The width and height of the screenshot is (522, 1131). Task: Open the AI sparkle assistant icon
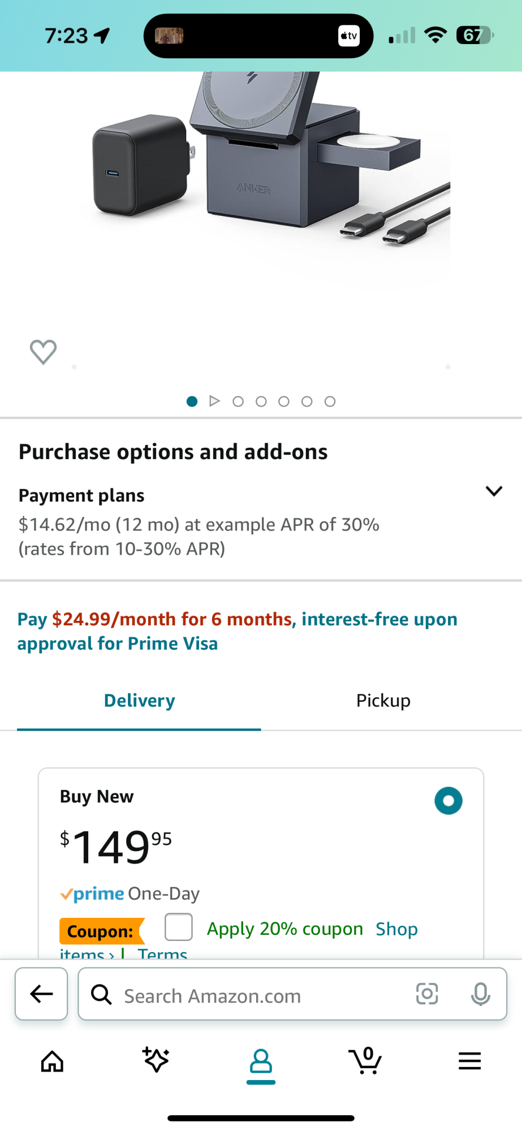click(x=156, y=1060)
